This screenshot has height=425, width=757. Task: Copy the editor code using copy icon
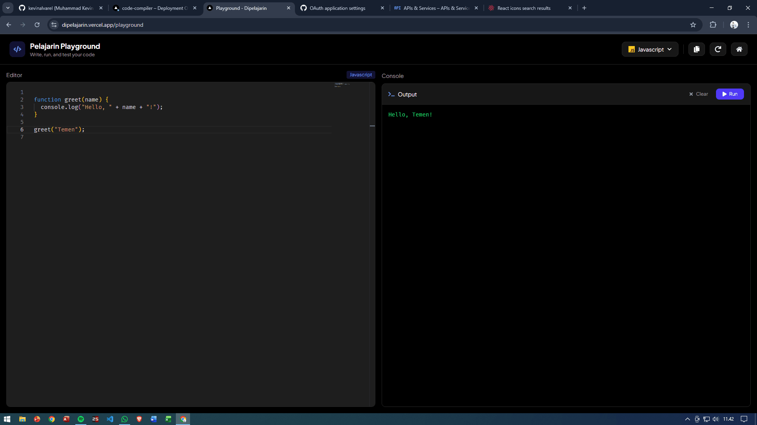pyautogui.click(x=696, y=49)
